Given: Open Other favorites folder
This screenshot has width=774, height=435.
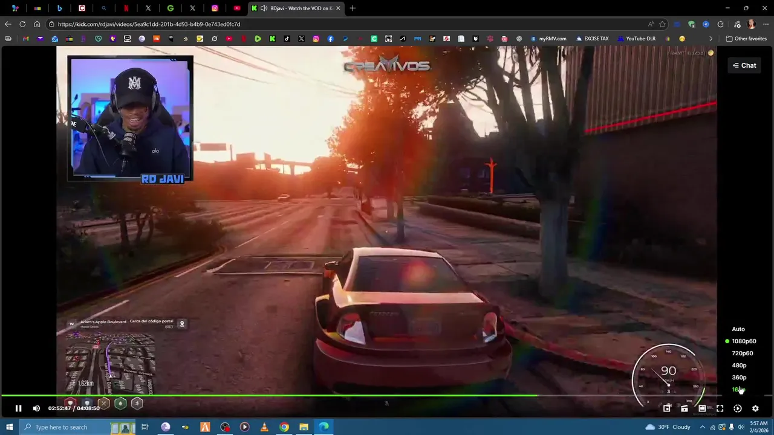Looking at the screenshot, I should click(x=746, y=39).
